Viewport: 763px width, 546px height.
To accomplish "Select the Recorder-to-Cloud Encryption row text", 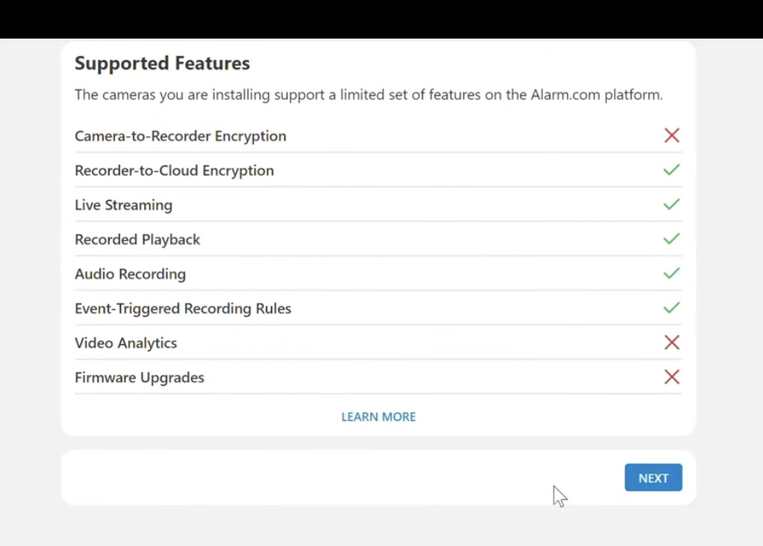I will [174, 171].
